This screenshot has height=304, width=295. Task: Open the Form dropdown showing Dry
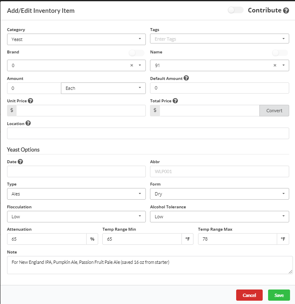pos(220,194)
